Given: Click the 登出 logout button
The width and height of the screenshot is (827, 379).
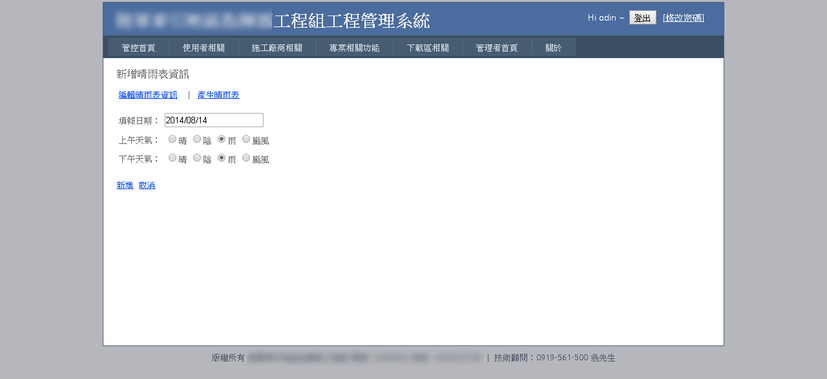Looking at the screenshot, I should click(x=642, y=18).
